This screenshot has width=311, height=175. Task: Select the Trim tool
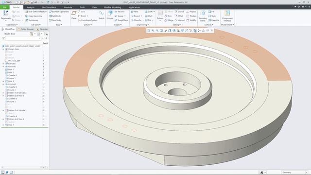coord(168,16)
